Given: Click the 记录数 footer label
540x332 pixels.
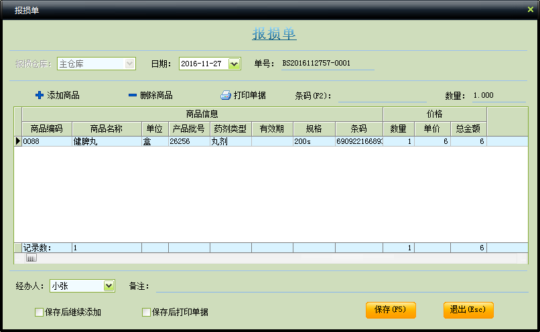Looking at the screenshot, I should pos(37,248).
